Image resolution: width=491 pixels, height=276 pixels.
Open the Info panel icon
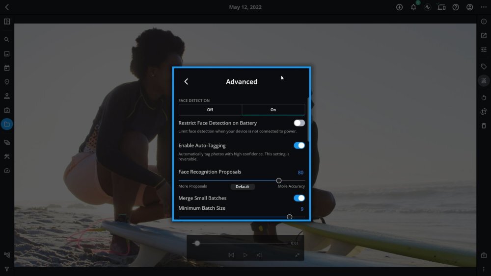coord(484,22)
